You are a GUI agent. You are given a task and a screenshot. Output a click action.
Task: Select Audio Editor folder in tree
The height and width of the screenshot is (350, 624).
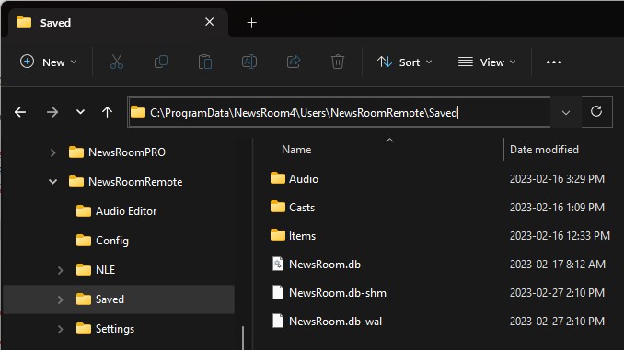tap(126, 211)
